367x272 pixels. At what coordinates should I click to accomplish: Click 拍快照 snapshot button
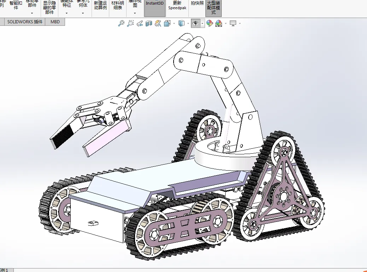click(x=197, y=3)
